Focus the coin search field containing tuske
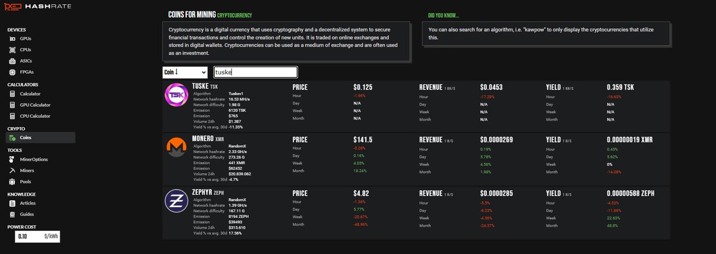This screenshot has height=254, width=716. 255,72
